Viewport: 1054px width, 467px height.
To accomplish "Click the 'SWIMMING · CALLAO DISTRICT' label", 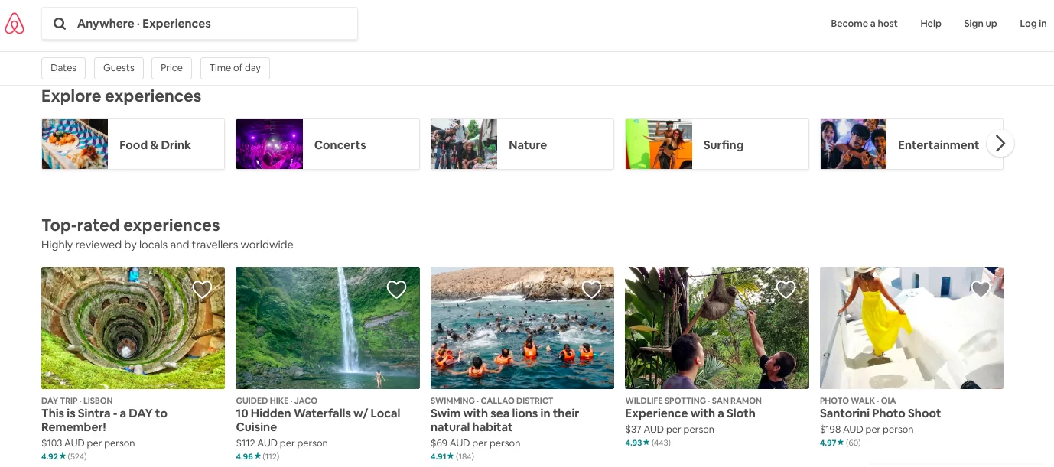I will tap(490, 401).
